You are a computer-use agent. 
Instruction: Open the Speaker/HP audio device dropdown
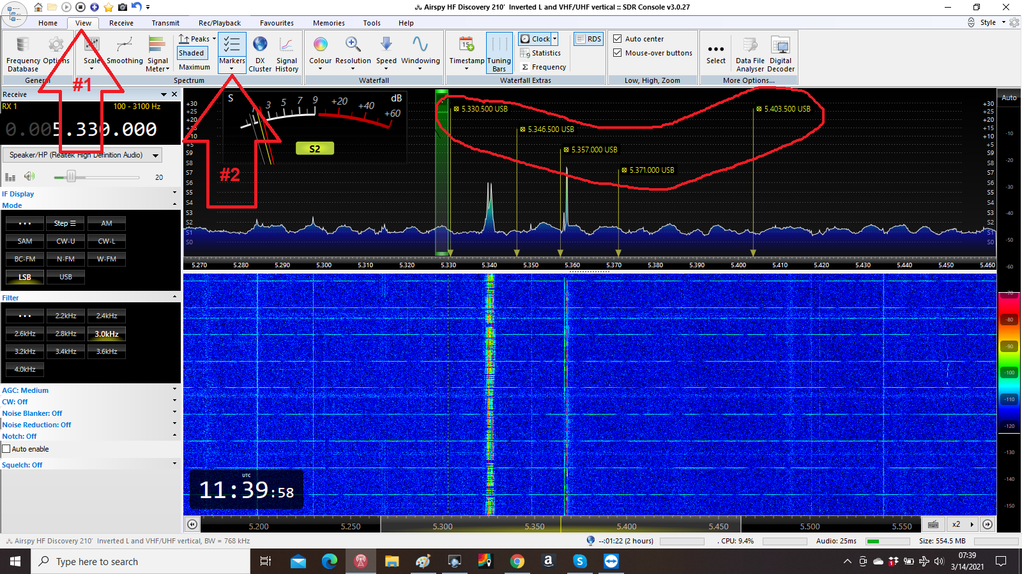(x=155, y=156)
